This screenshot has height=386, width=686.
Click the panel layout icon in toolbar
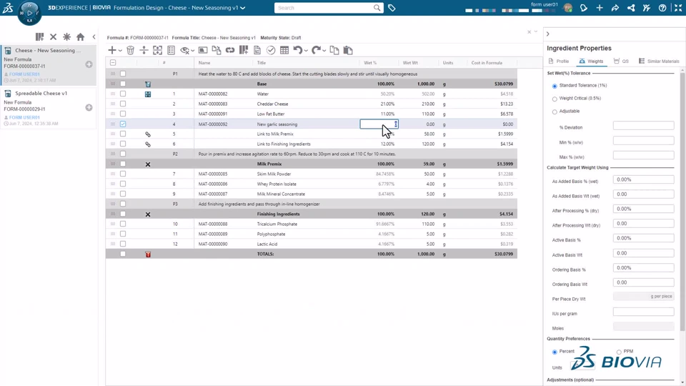coord(202,50)
